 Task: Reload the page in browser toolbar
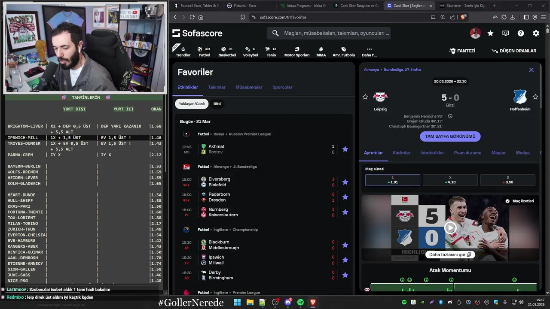pos(192,17)
